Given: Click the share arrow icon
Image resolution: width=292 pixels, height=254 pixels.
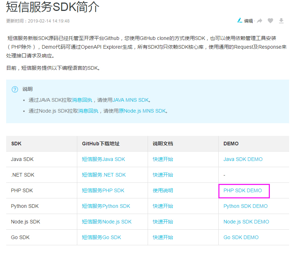Looking at the screenshot, I should [x=260, y=21].
